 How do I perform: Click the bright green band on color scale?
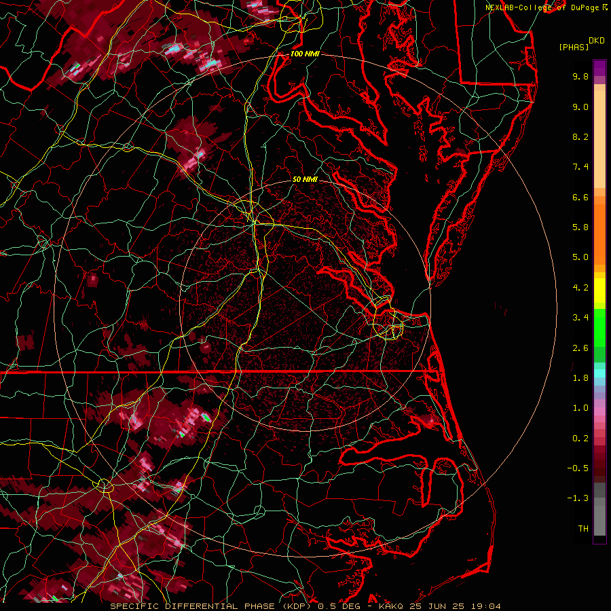(599, 327)
